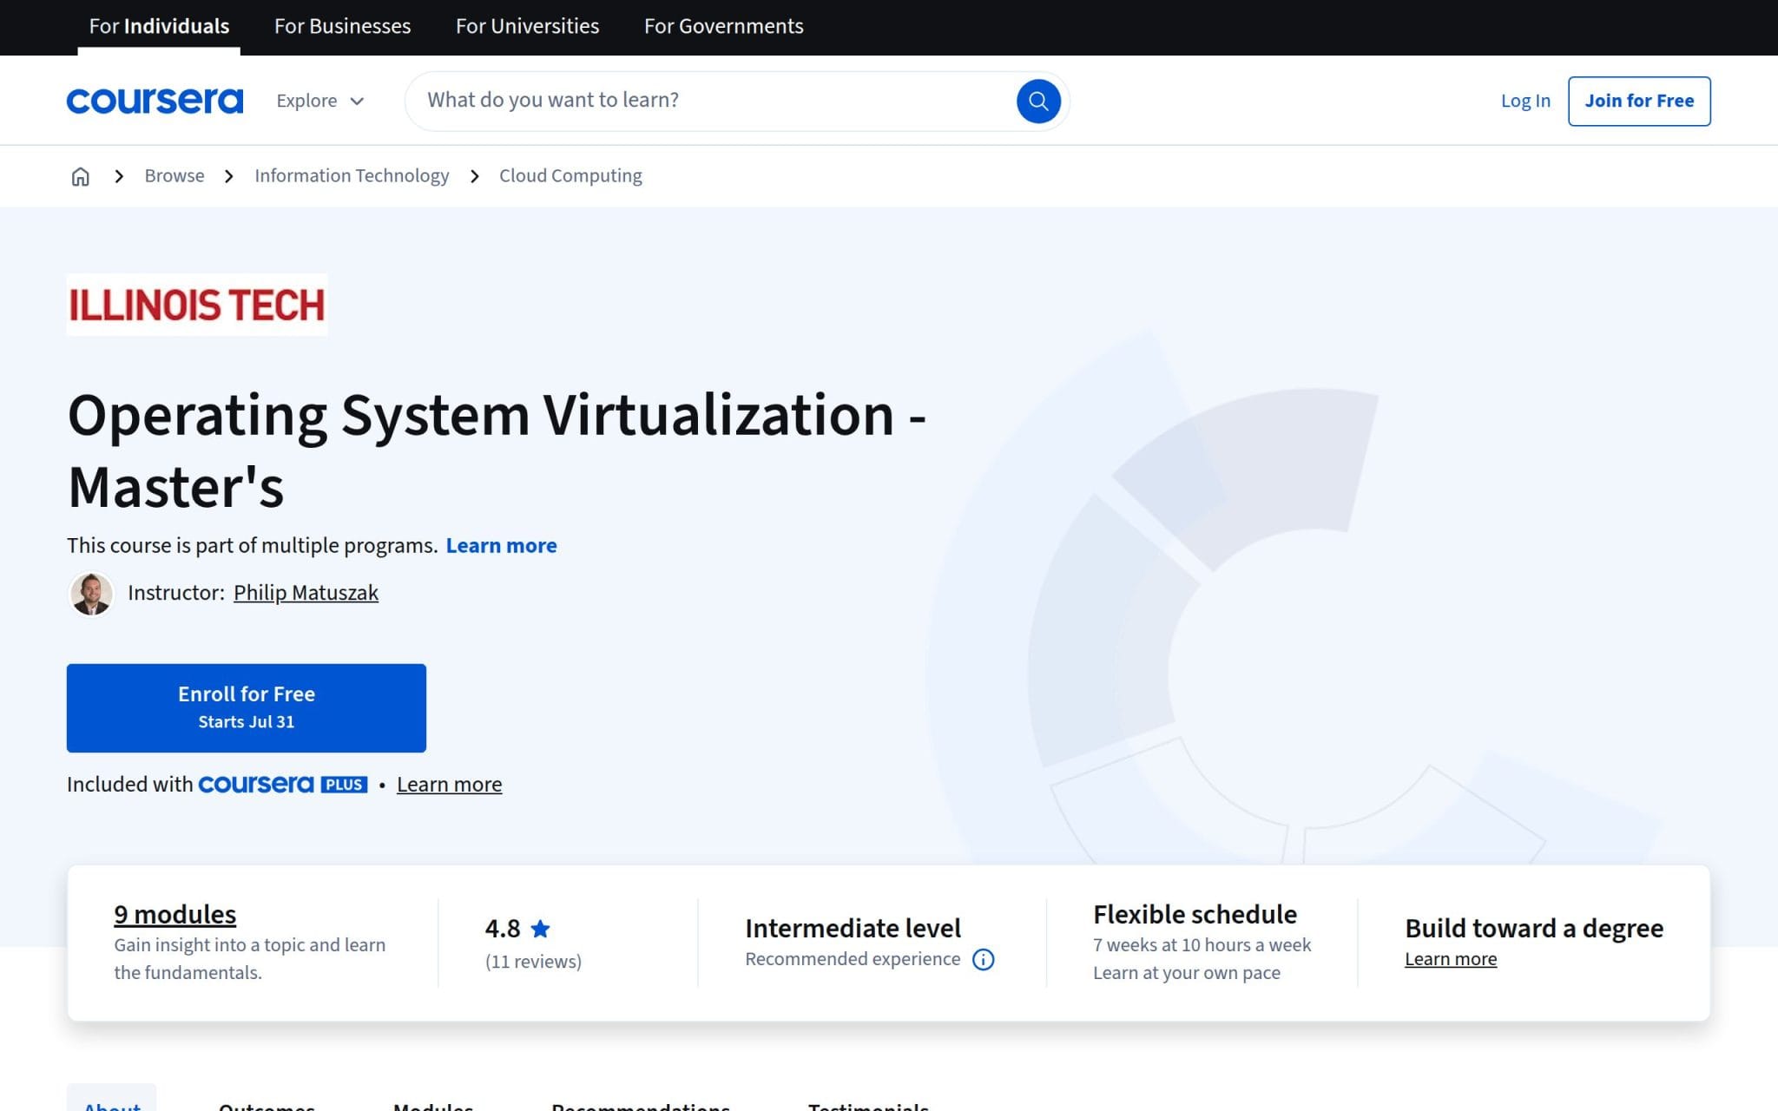Click the course title heading
The width and height of the screenshot is (1778, 1111).
(497, 450)
